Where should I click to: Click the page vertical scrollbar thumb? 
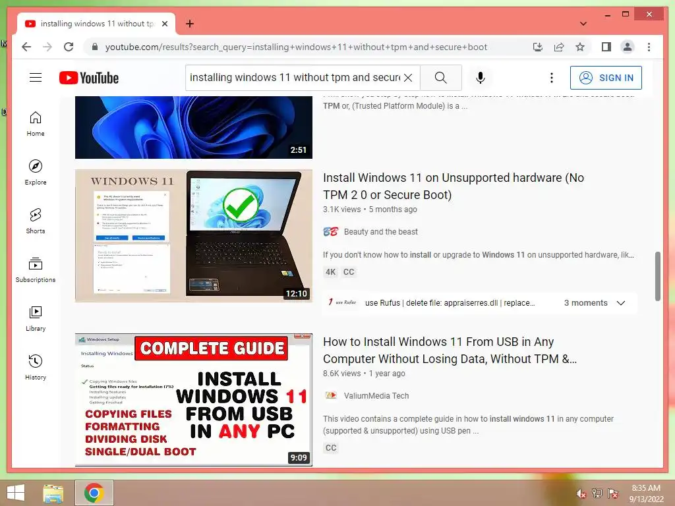657,276
